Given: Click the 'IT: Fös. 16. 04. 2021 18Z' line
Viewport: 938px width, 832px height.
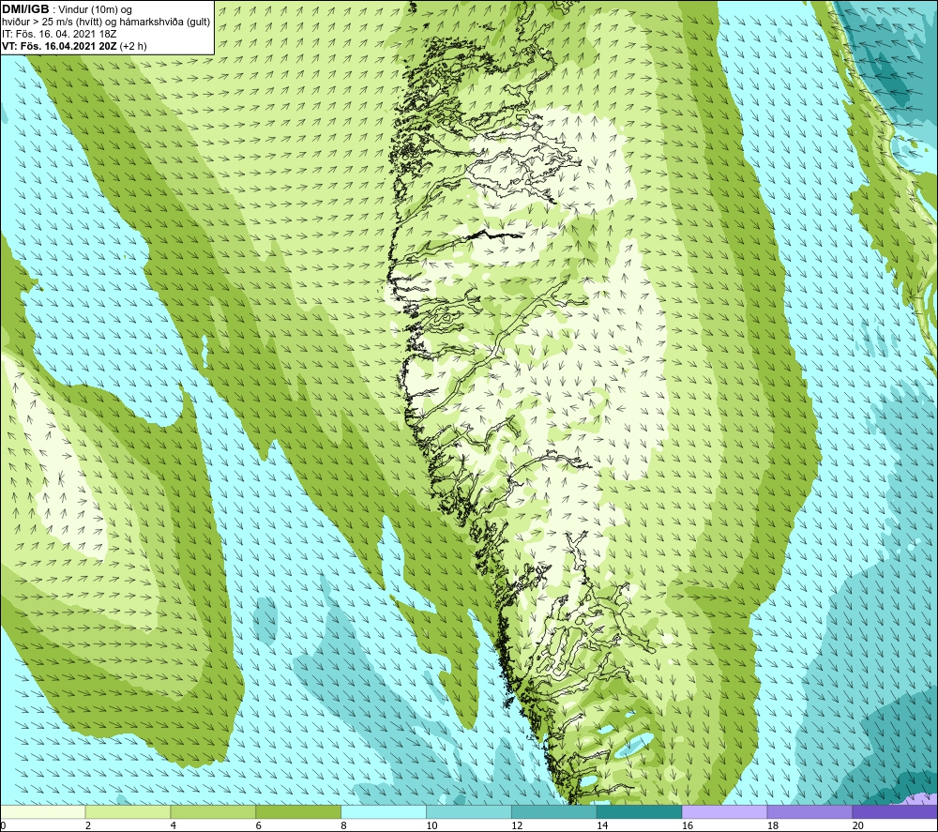Looking at the screenshot, I should (x=59, y=34).
